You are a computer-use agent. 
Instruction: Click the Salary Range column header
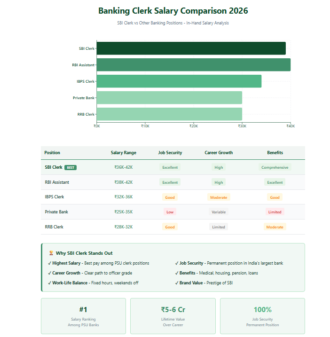(x=124, y=153)
